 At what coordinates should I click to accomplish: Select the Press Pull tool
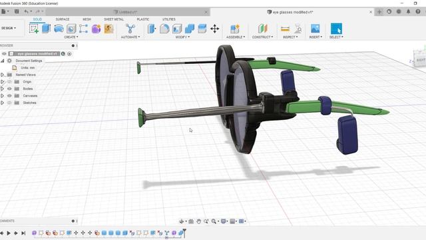point(152,29)
